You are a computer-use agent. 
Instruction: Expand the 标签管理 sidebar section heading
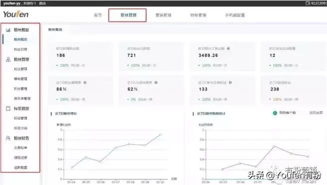pos(21,108)
